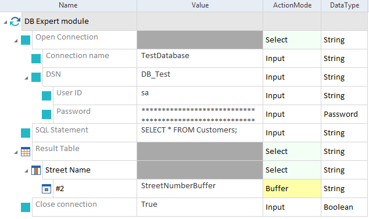This screenshot has width=369, height=219.
Task: Click the ActionMode column header
Action: click(x=292, y=6)
